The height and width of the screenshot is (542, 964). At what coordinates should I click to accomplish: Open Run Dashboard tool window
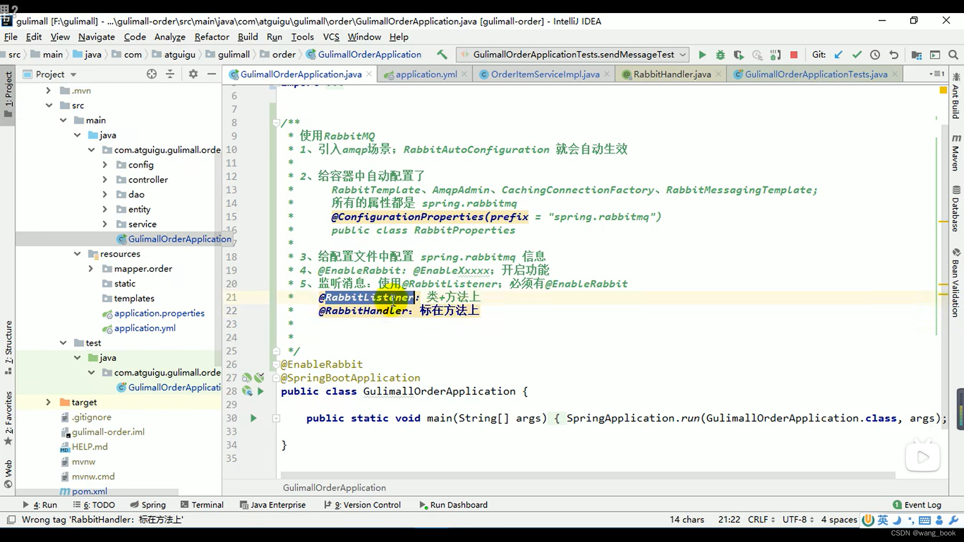tap(453, 505)
